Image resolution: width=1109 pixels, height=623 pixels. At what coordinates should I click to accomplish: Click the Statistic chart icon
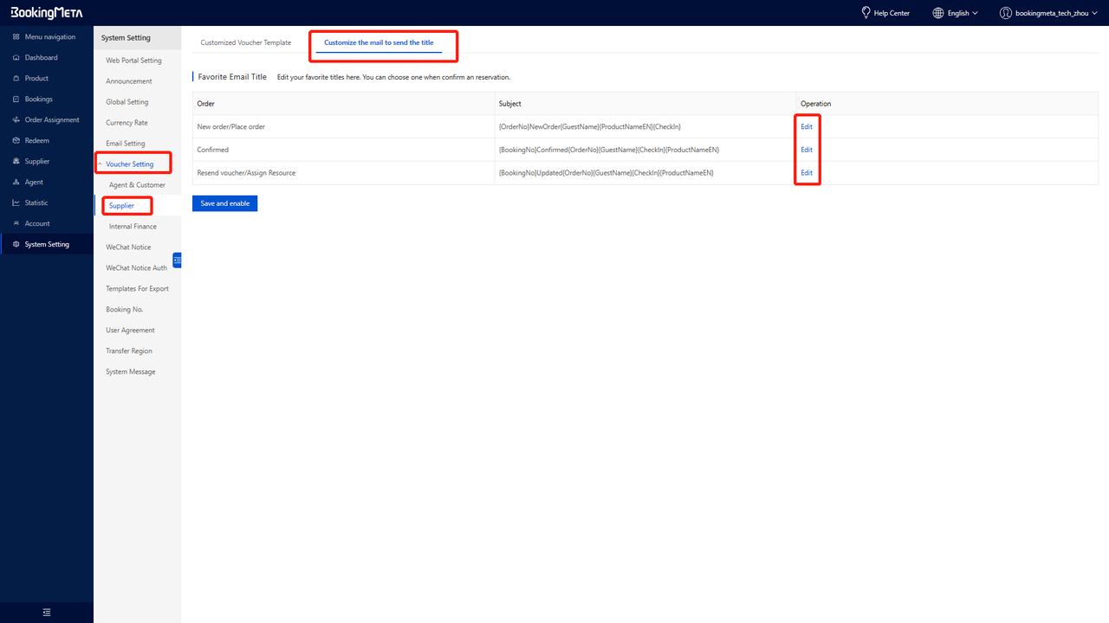[16, 203]
